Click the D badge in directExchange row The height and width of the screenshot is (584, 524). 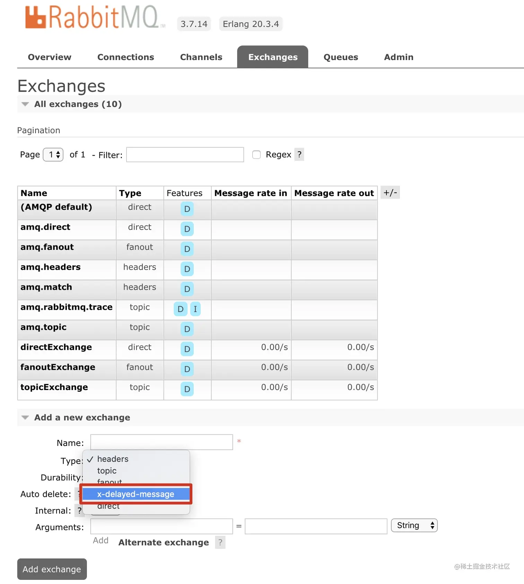187,349
